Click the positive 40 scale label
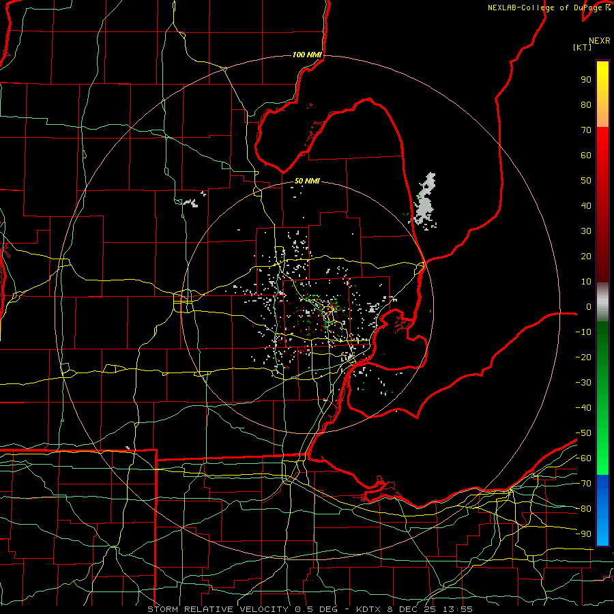Image resolution: width=614 pixels, height=614 pixels. [586, 205]
